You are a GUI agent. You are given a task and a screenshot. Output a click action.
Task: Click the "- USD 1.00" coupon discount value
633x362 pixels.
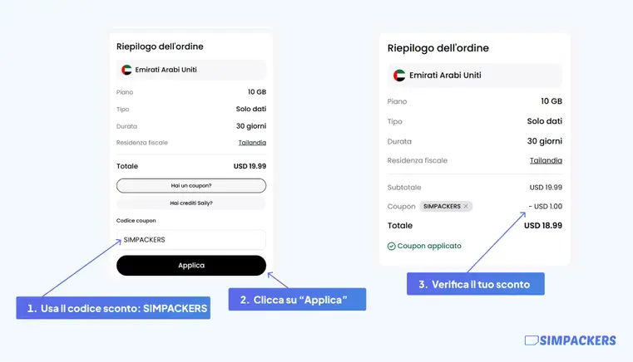[x=546, y=207]
